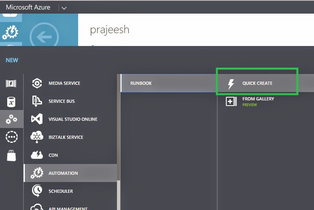Click the PREVIEW tag under From Gallery
The width and height of the screenshot is (314, 210).
250,105
